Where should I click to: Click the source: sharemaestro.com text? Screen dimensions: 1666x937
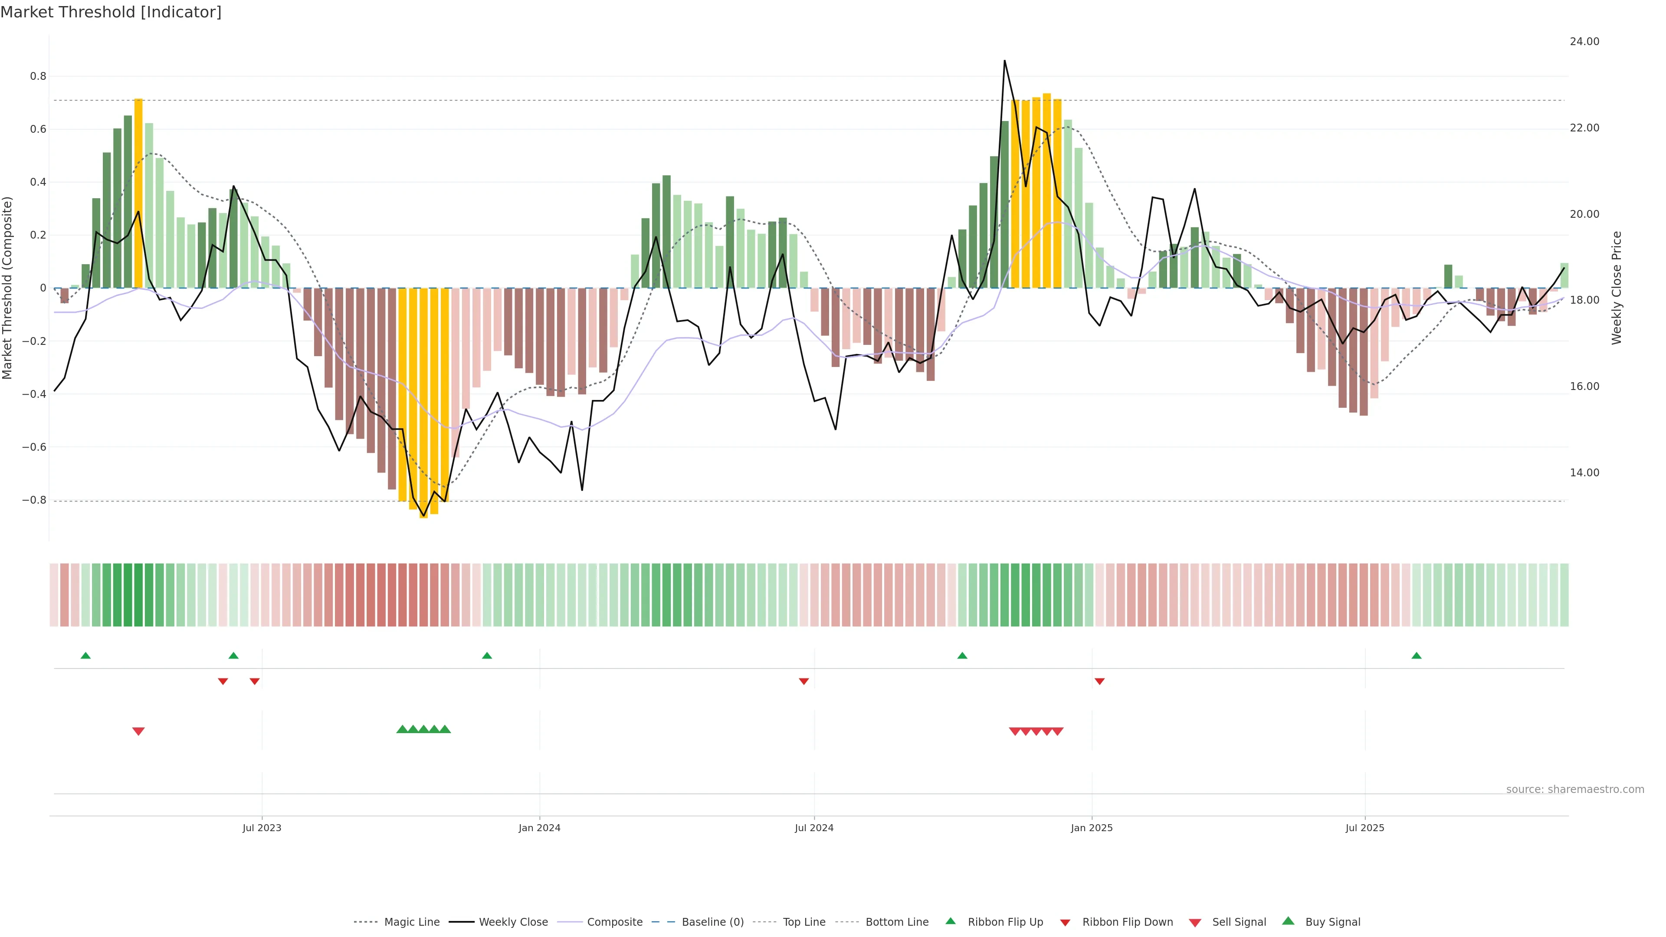1575,790
